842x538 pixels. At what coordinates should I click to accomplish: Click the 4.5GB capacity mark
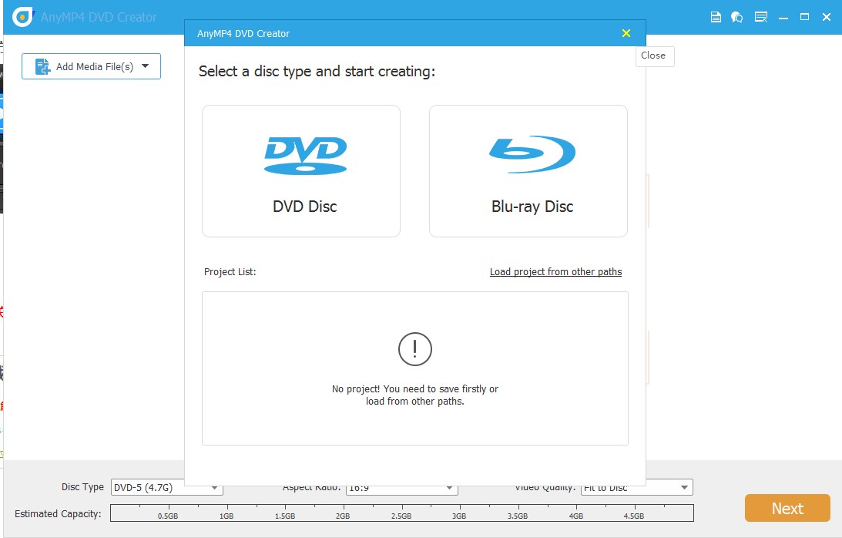(x=634, y=516)
